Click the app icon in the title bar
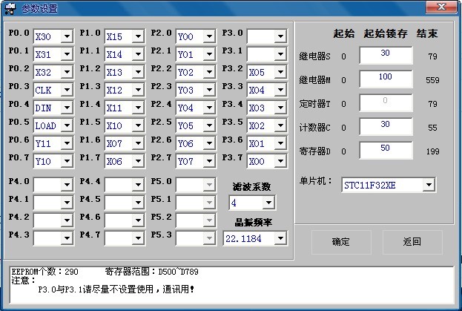 click(10, 8)
